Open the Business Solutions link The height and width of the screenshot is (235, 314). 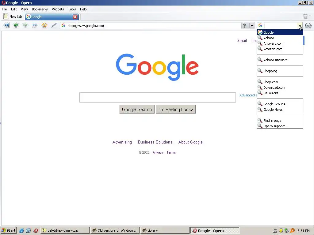(x=155, y=142)
